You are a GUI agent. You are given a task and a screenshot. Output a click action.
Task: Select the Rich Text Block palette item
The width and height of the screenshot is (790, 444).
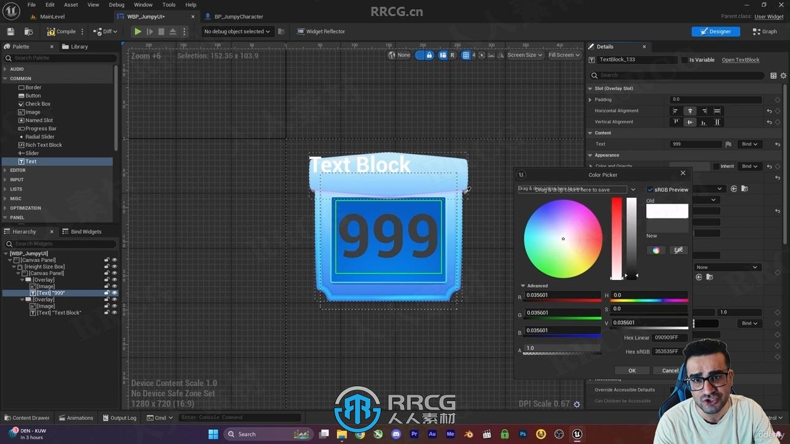[43, 145]
